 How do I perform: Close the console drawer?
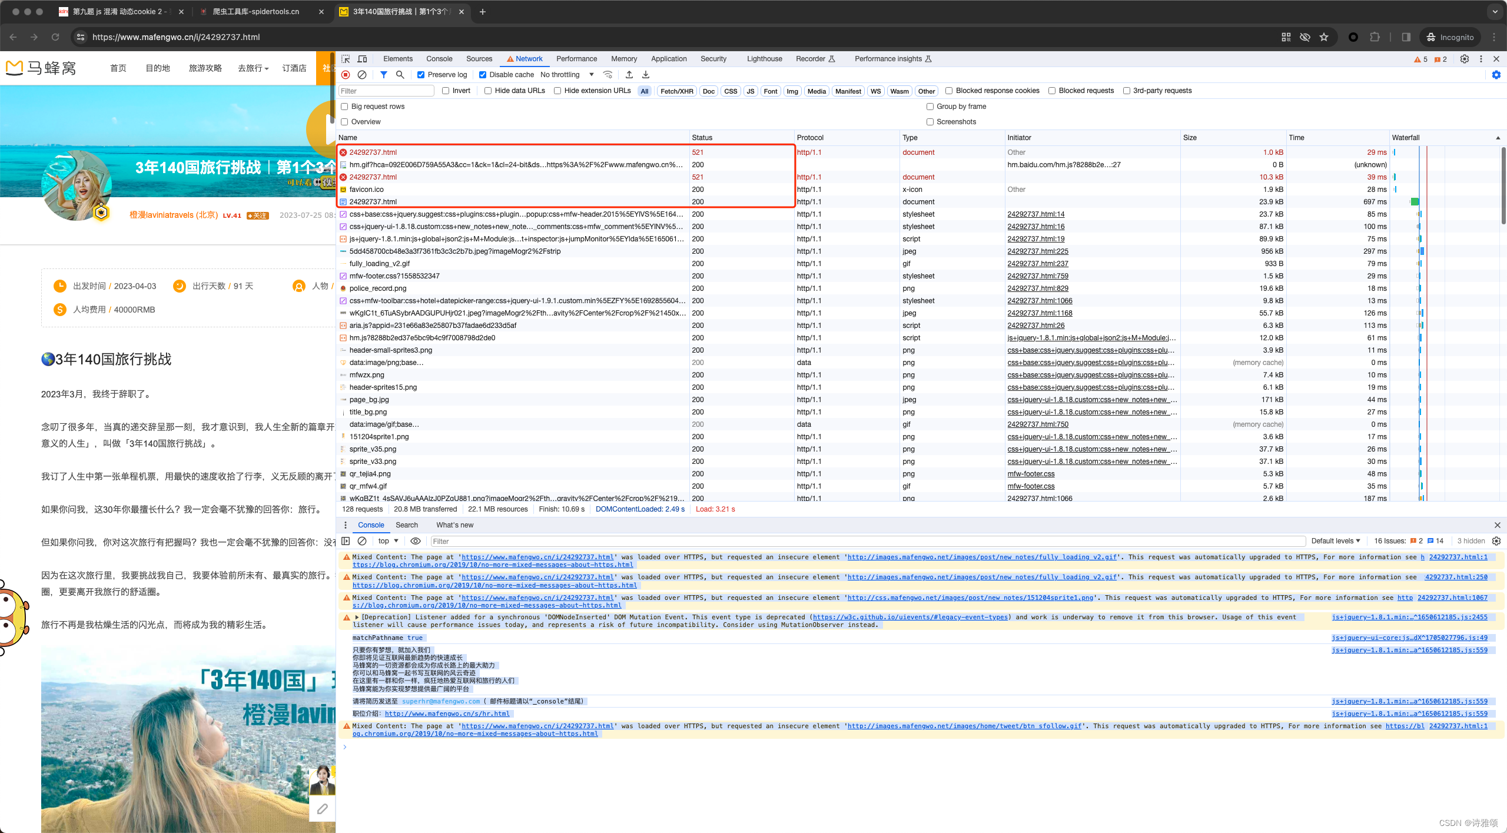(1497, 525)
